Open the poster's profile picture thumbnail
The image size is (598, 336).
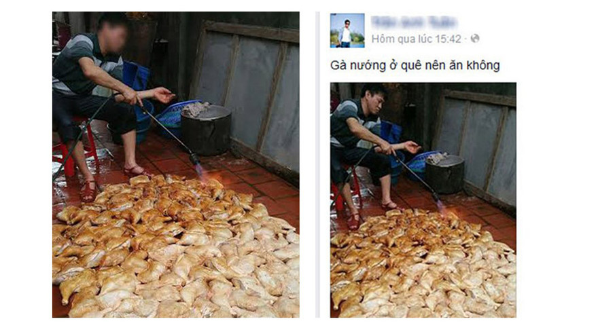tap(347, 31)
